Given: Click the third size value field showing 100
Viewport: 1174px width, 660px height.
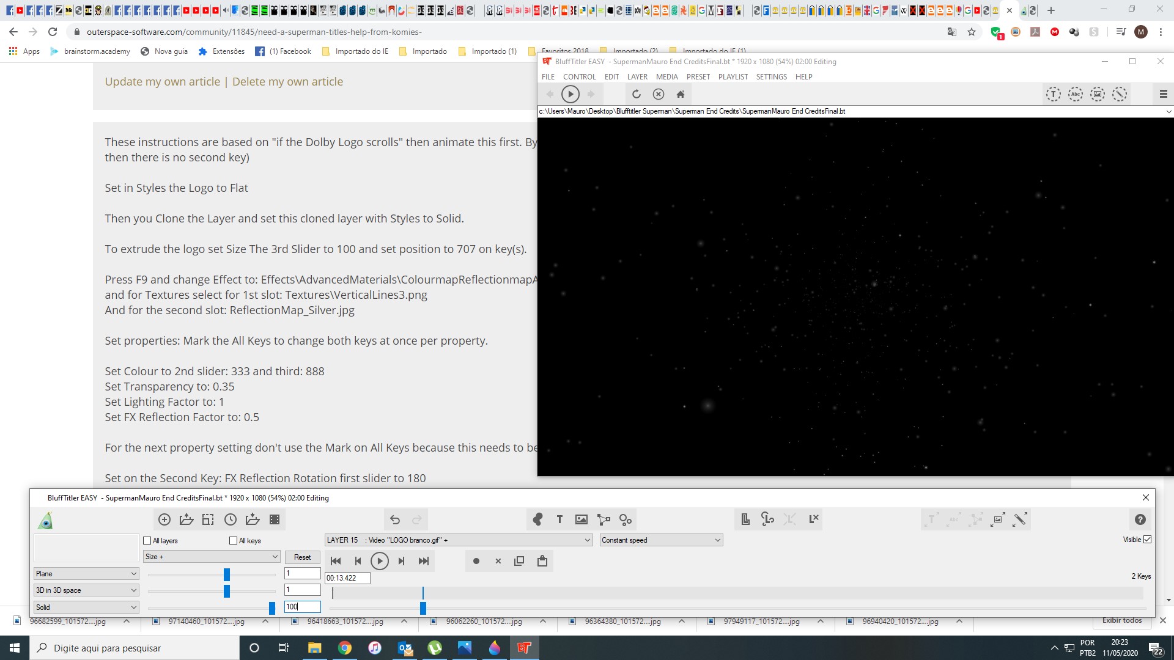Looking at the screenshot, I should 302,607.
